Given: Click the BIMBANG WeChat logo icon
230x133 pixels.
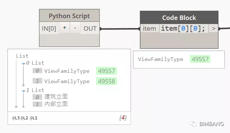Looking at the screenshot, I should pos(193,124).
